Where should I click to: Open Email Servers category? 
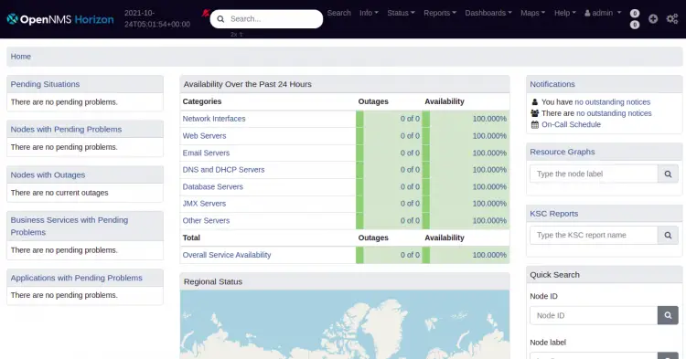pyautogui.click(x=206, y=153)
